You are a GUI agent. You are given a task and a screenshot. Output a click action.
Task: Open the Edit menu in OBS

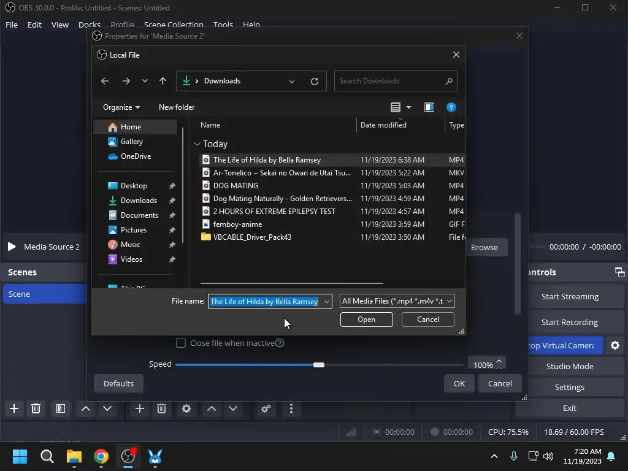tap(34, 25)
